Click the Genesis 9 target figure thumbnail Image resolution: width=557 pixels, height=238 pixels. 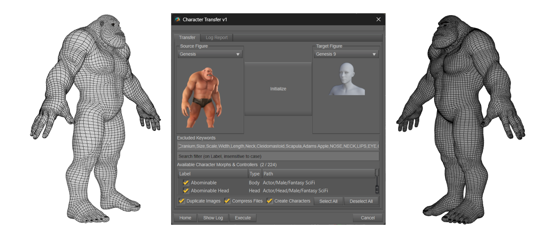click(347, 79)
